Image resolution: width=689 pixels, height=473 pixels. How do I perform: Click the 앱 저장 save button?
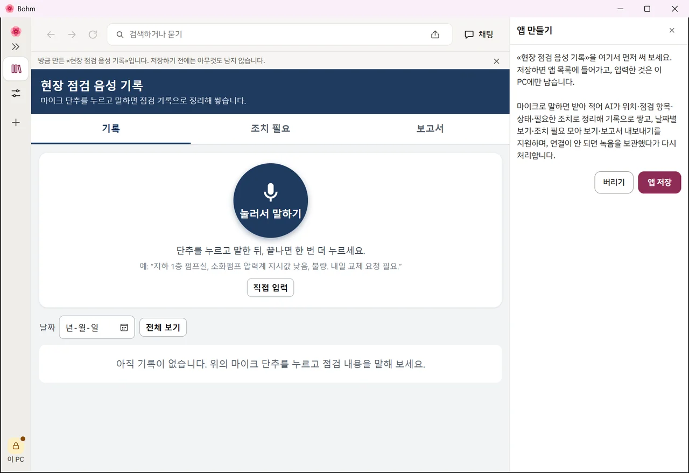[659, 183]
